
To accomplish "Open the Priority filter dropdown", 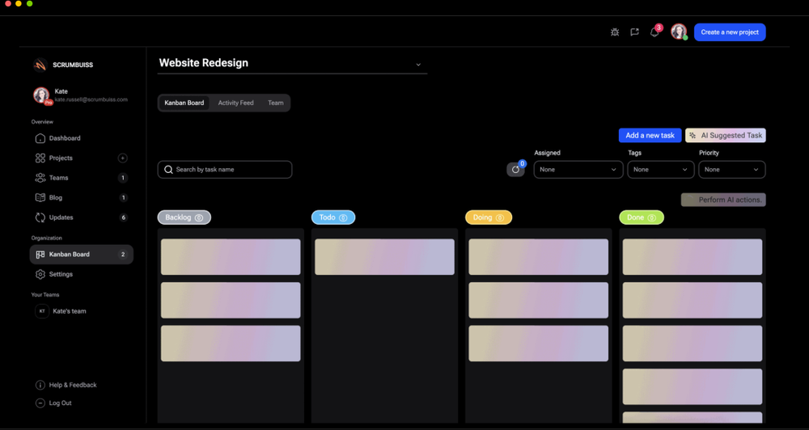I will (x=731, y=170).
